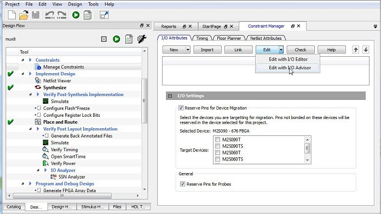Image resolution: width=381 pixels, height=214 pixels.
Task: Click the New Project toolbar icon
Action: pos(11,15)
